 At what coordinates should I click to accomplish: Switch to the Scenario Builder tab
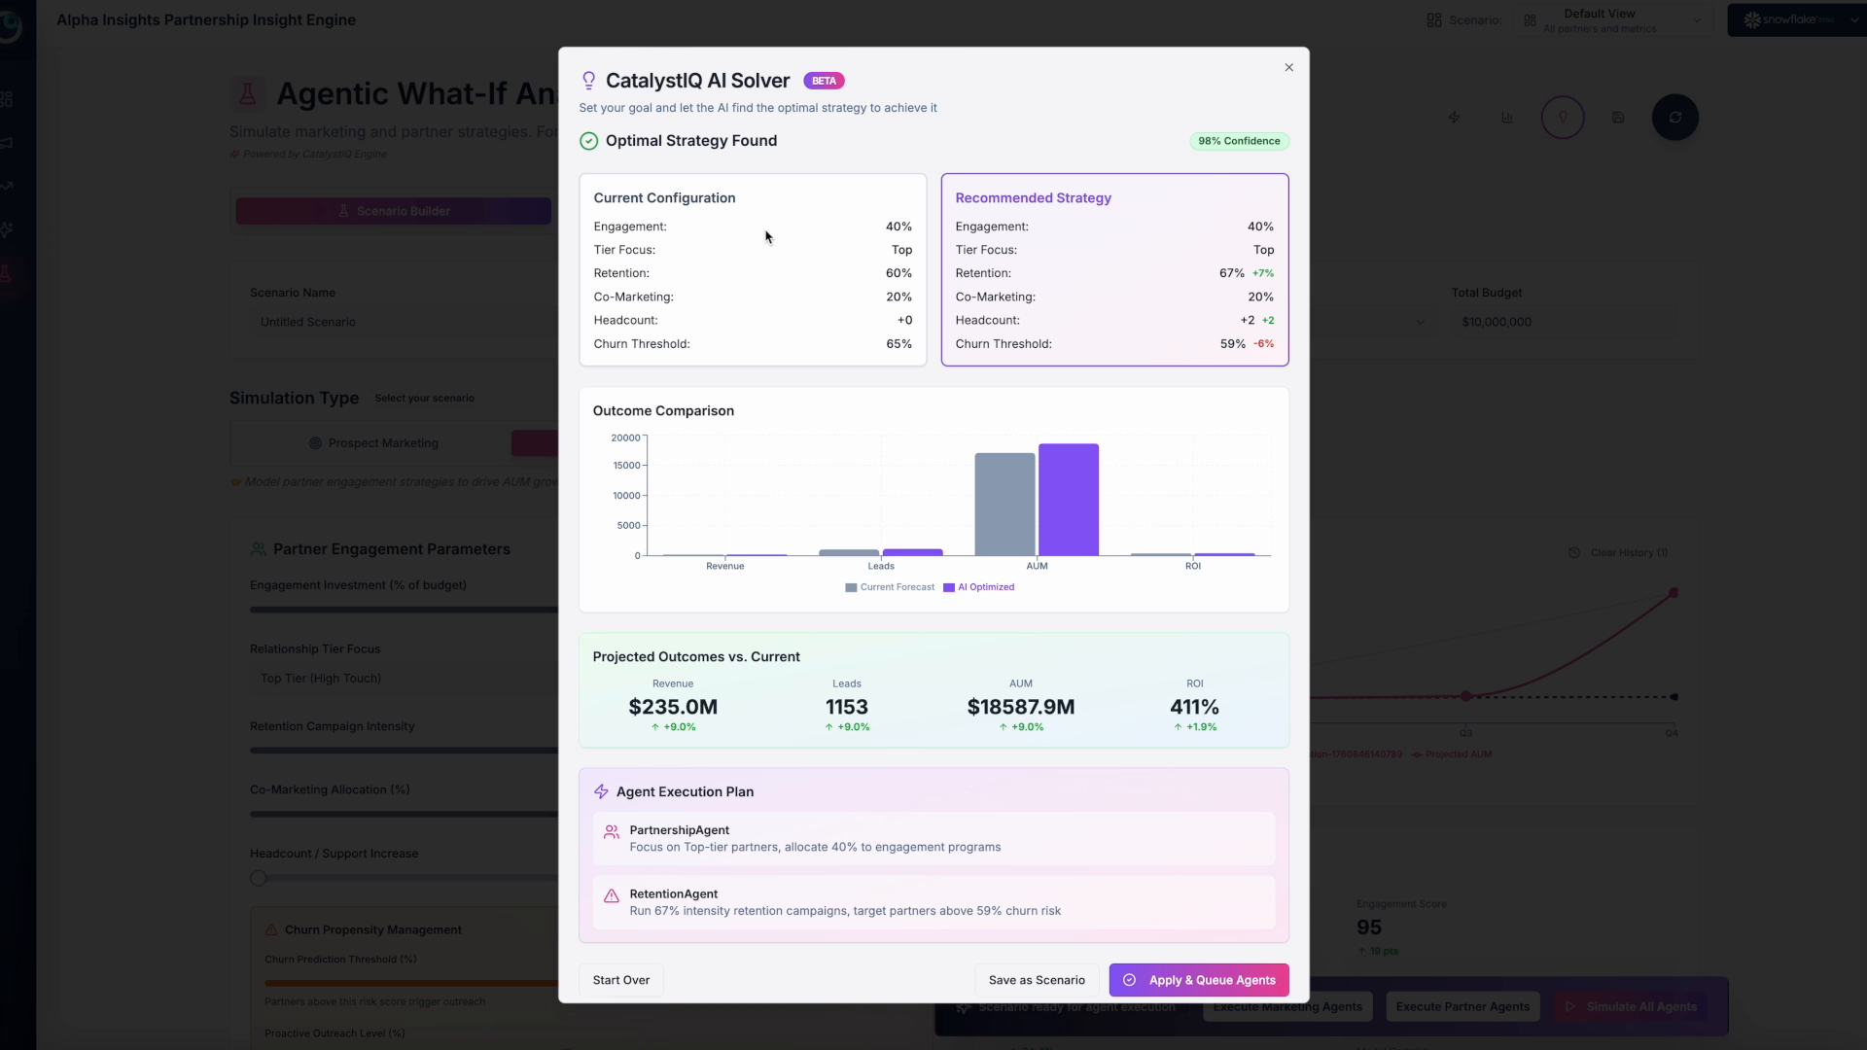[x=393, y=211]
